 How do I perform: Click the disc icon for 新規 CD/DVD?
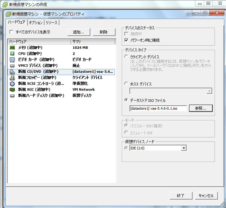(x=12, y=72)
